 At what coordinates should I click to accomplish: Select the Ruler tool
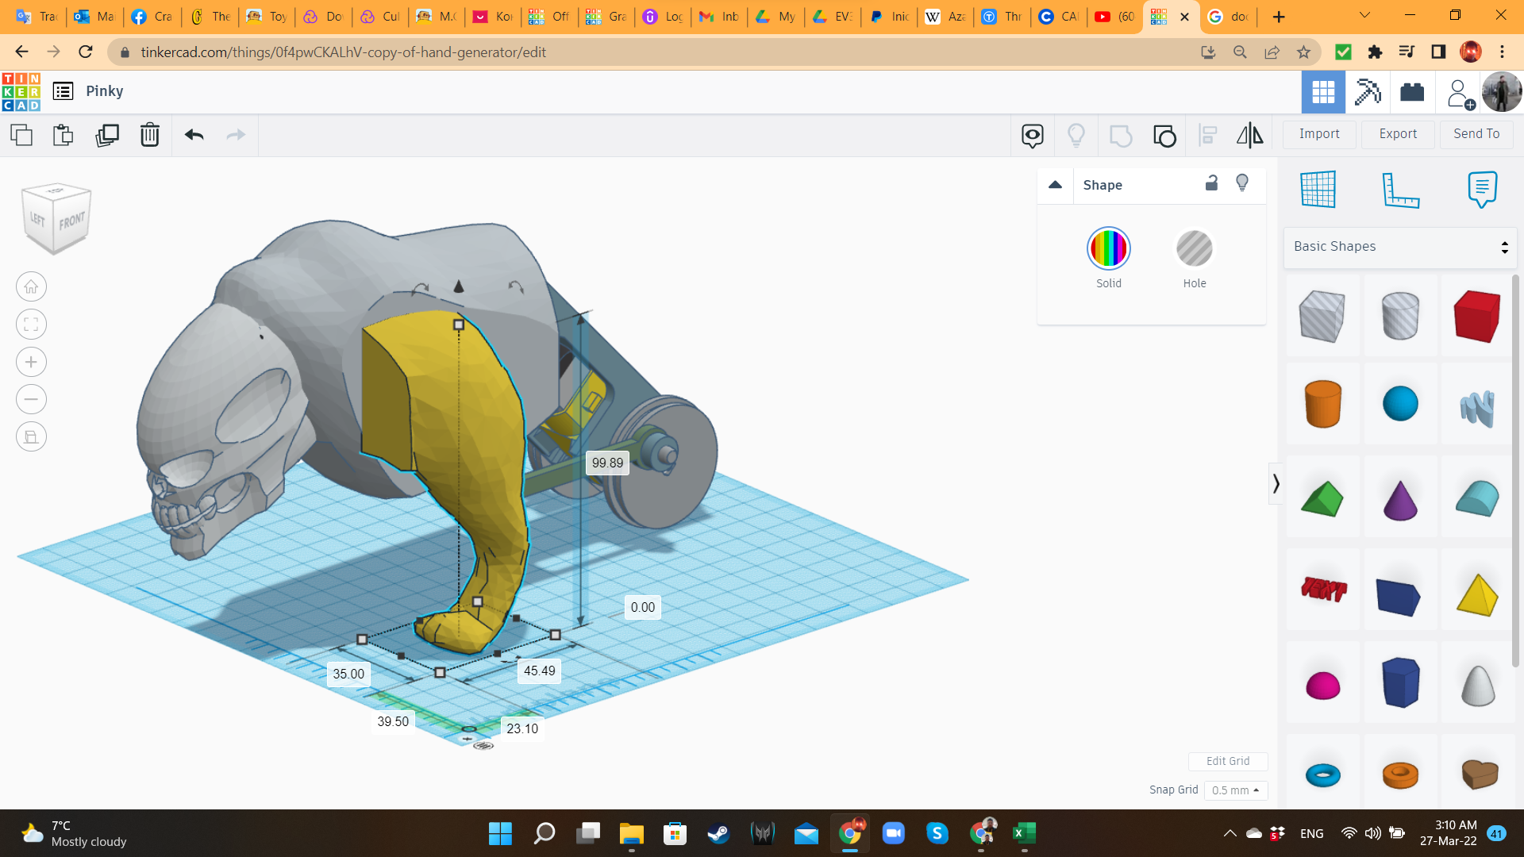pos(1400,189)
